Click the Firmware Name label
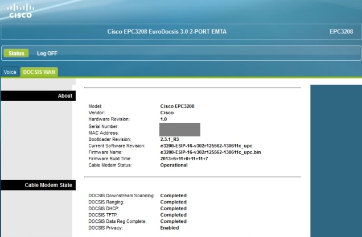 point(105,152)
